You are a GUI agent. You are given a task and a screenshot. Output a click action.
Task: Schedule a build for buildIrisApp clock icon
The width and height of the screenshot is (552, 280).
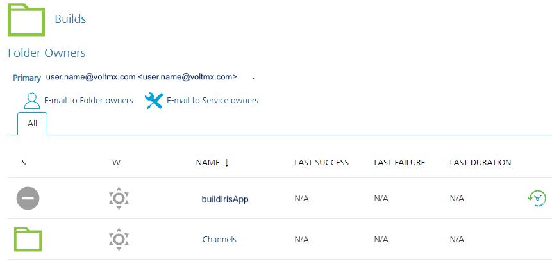click(537, 199)
